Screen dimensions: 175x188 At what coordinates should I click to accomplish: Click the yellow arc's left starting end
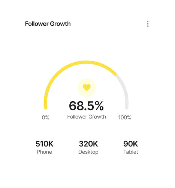46,108
